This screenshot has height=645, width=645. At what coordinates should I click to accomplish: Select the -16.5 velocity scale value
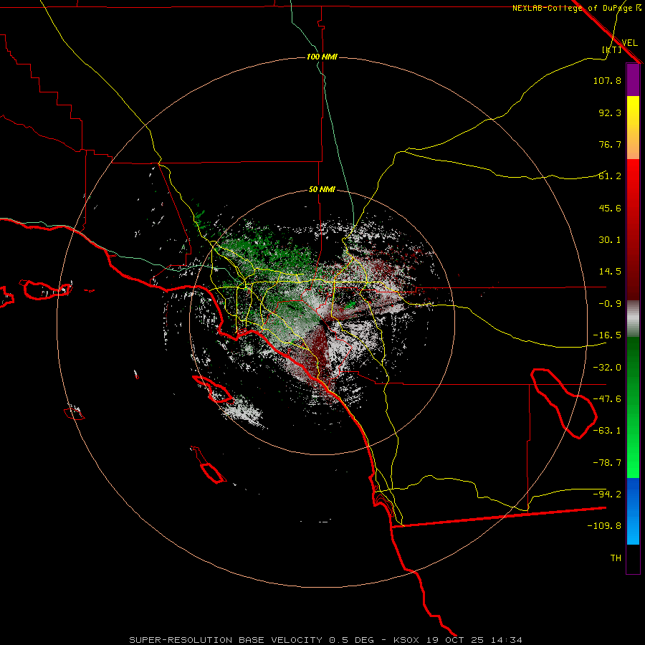[x=607, y=335]
